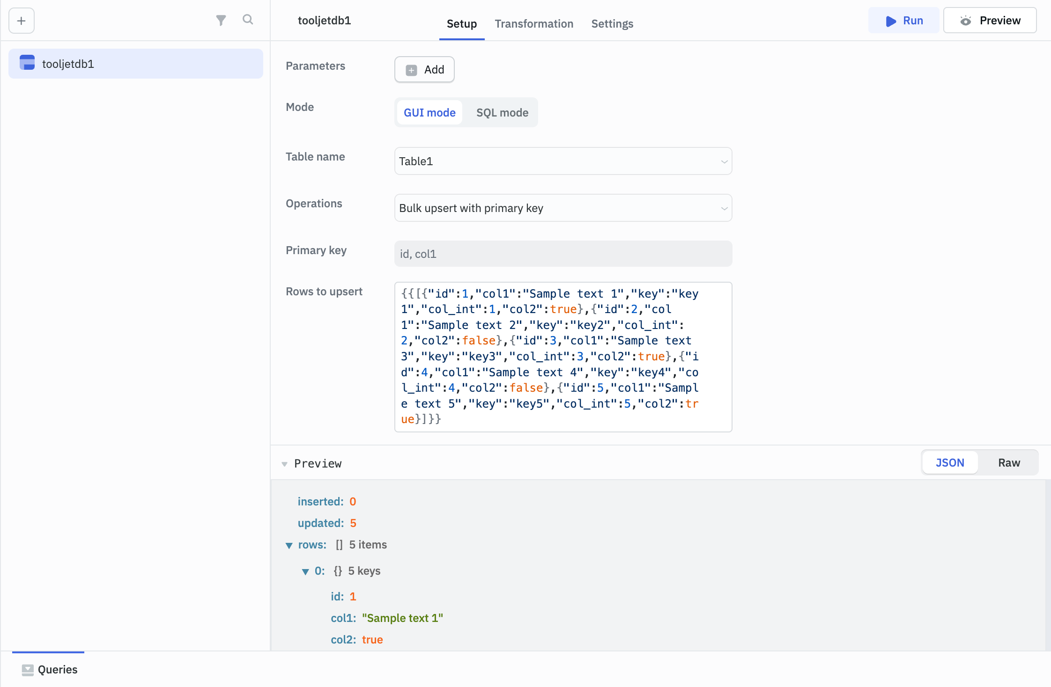Screen dimensions: 1051x687
Task: Collapse the Preview section triangle
Action: 285,464
